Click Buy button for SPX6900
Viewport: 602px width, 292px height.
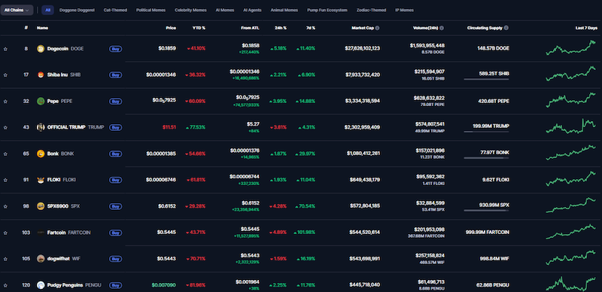click(x=116, y=206)
